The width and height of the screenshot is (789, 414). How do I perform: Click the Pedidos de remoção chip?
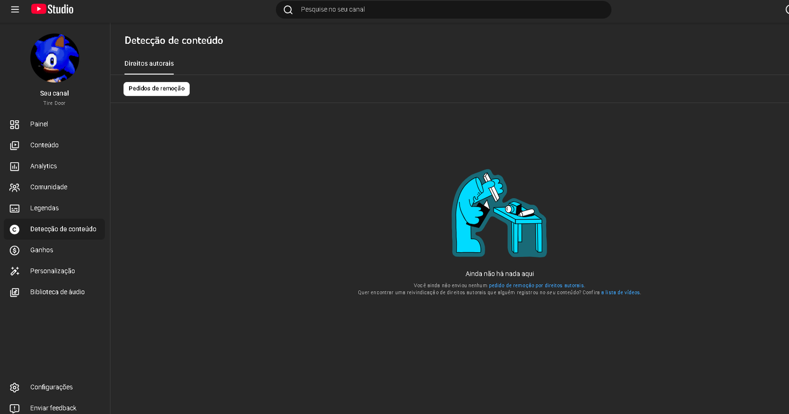pyautogui.click(x=156, y=89)
